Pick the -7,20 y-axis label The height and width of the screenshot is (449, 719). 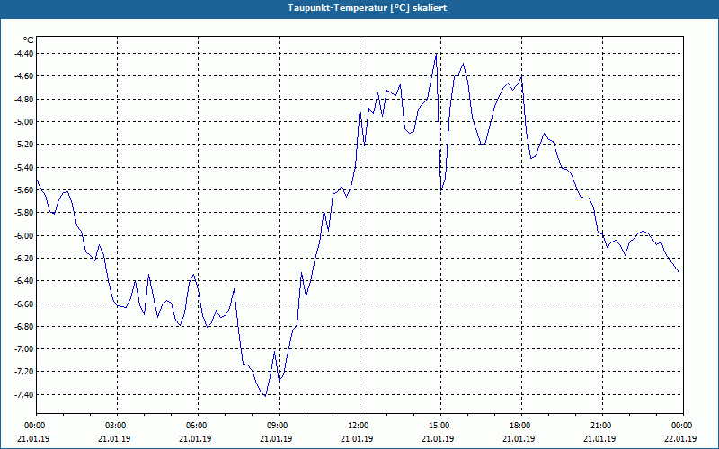23,372
